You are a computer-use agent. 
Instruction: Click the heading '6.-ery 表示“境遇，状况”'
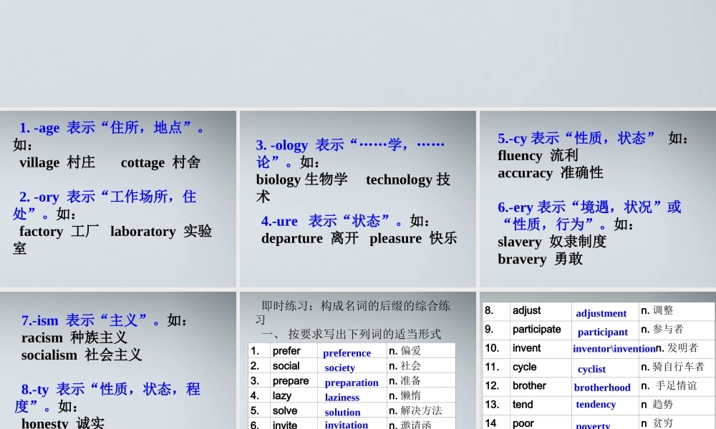tap(579, 207)
